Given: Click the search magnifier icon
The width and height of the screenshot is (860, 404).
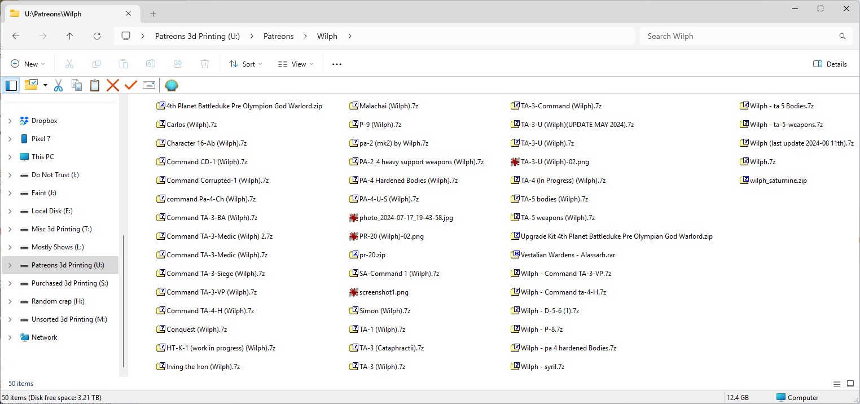Looking at the screenshot, I should tap(843, 36).
